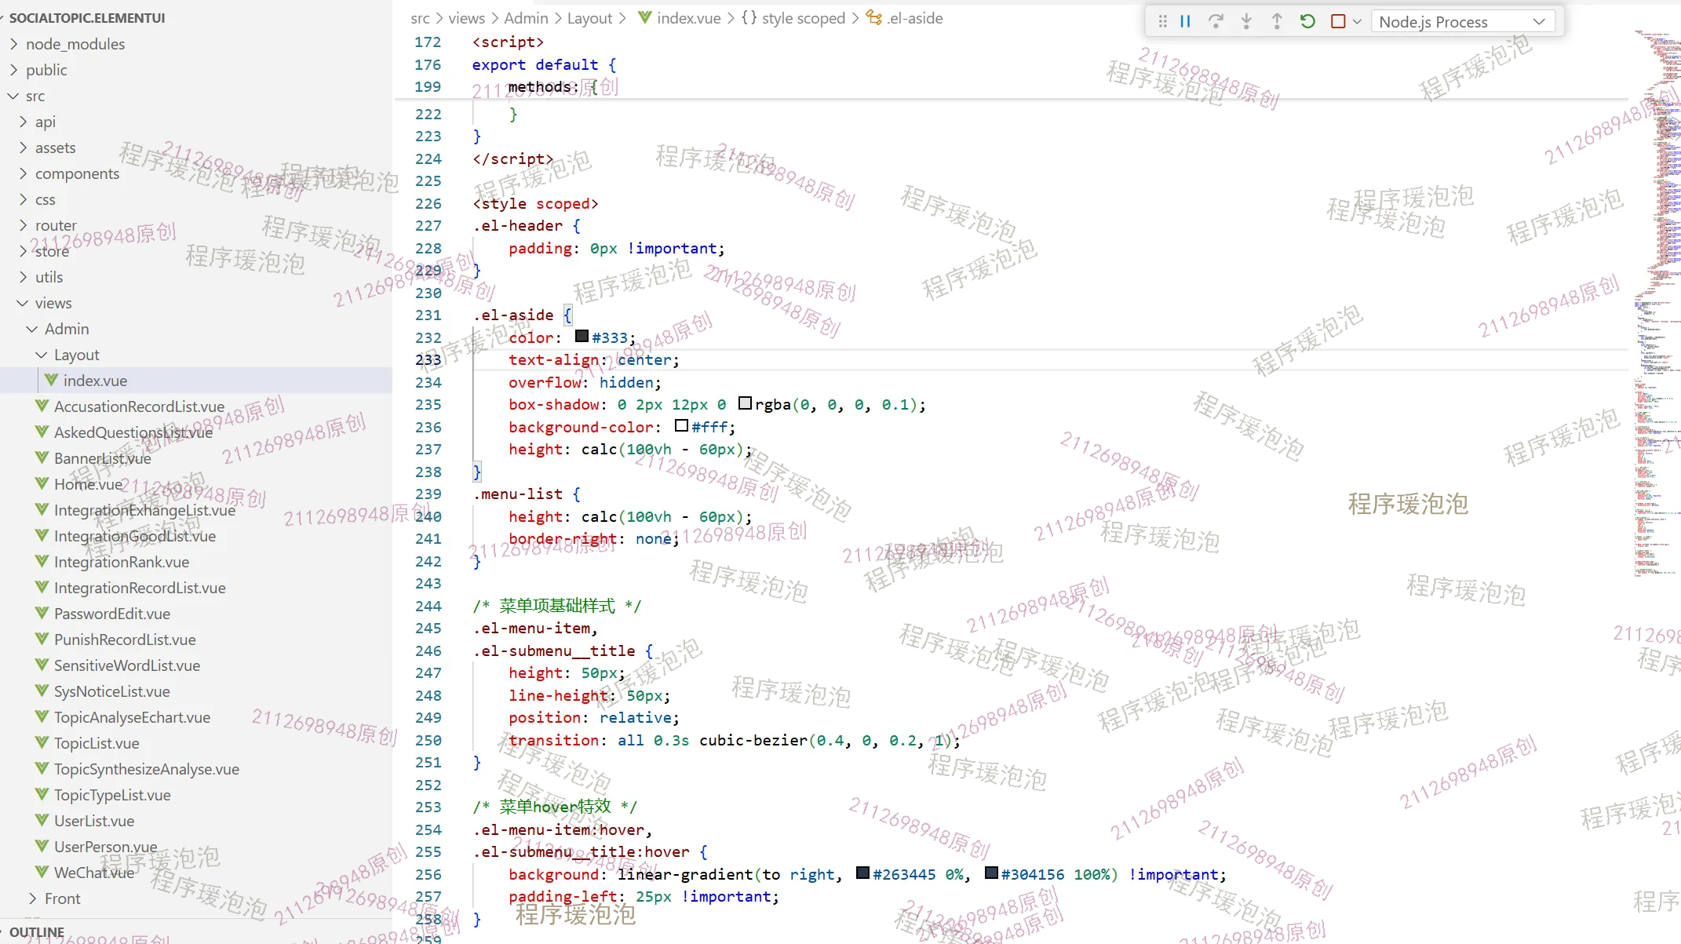Screen dimensions: 1681x944
Task: Pause the debug session
Action: (1185, 22)
